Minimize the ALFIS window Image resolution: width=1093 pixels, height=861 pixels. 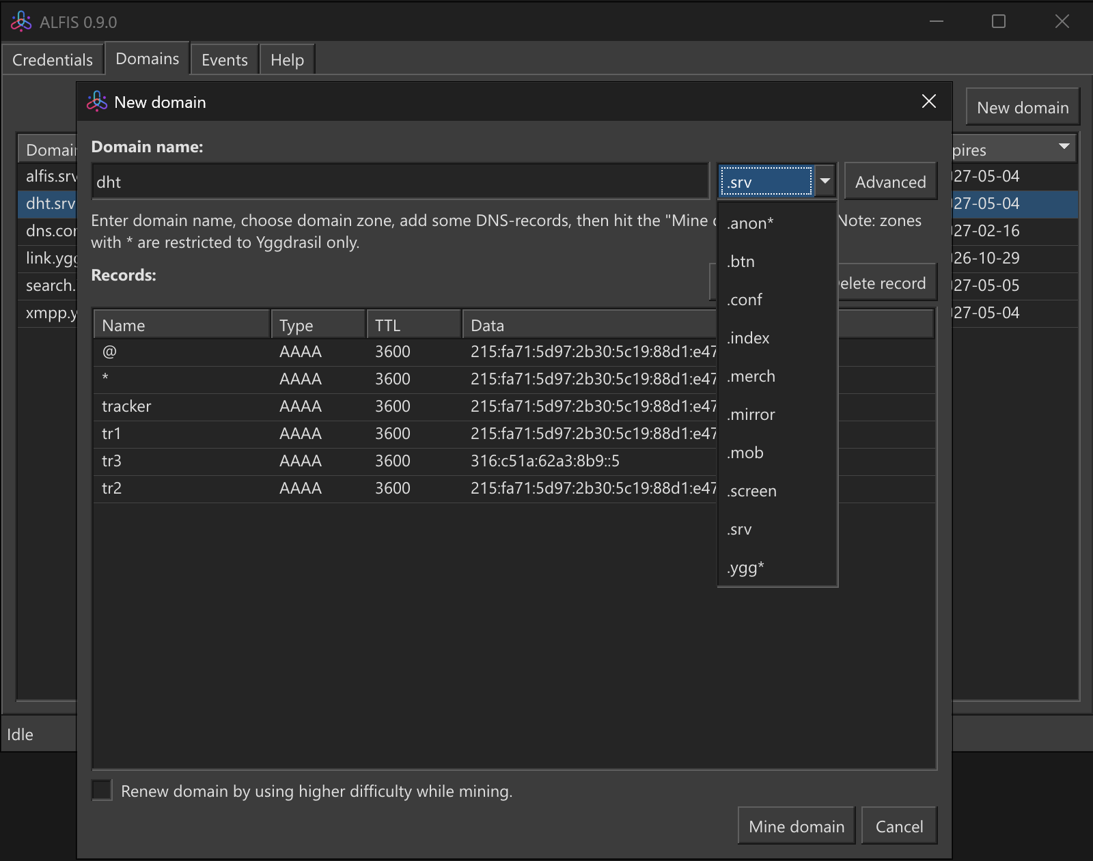[936, 21]
